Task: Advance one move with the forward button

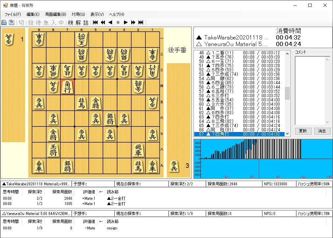Action: pyautogui.click(x=125, y=22)
